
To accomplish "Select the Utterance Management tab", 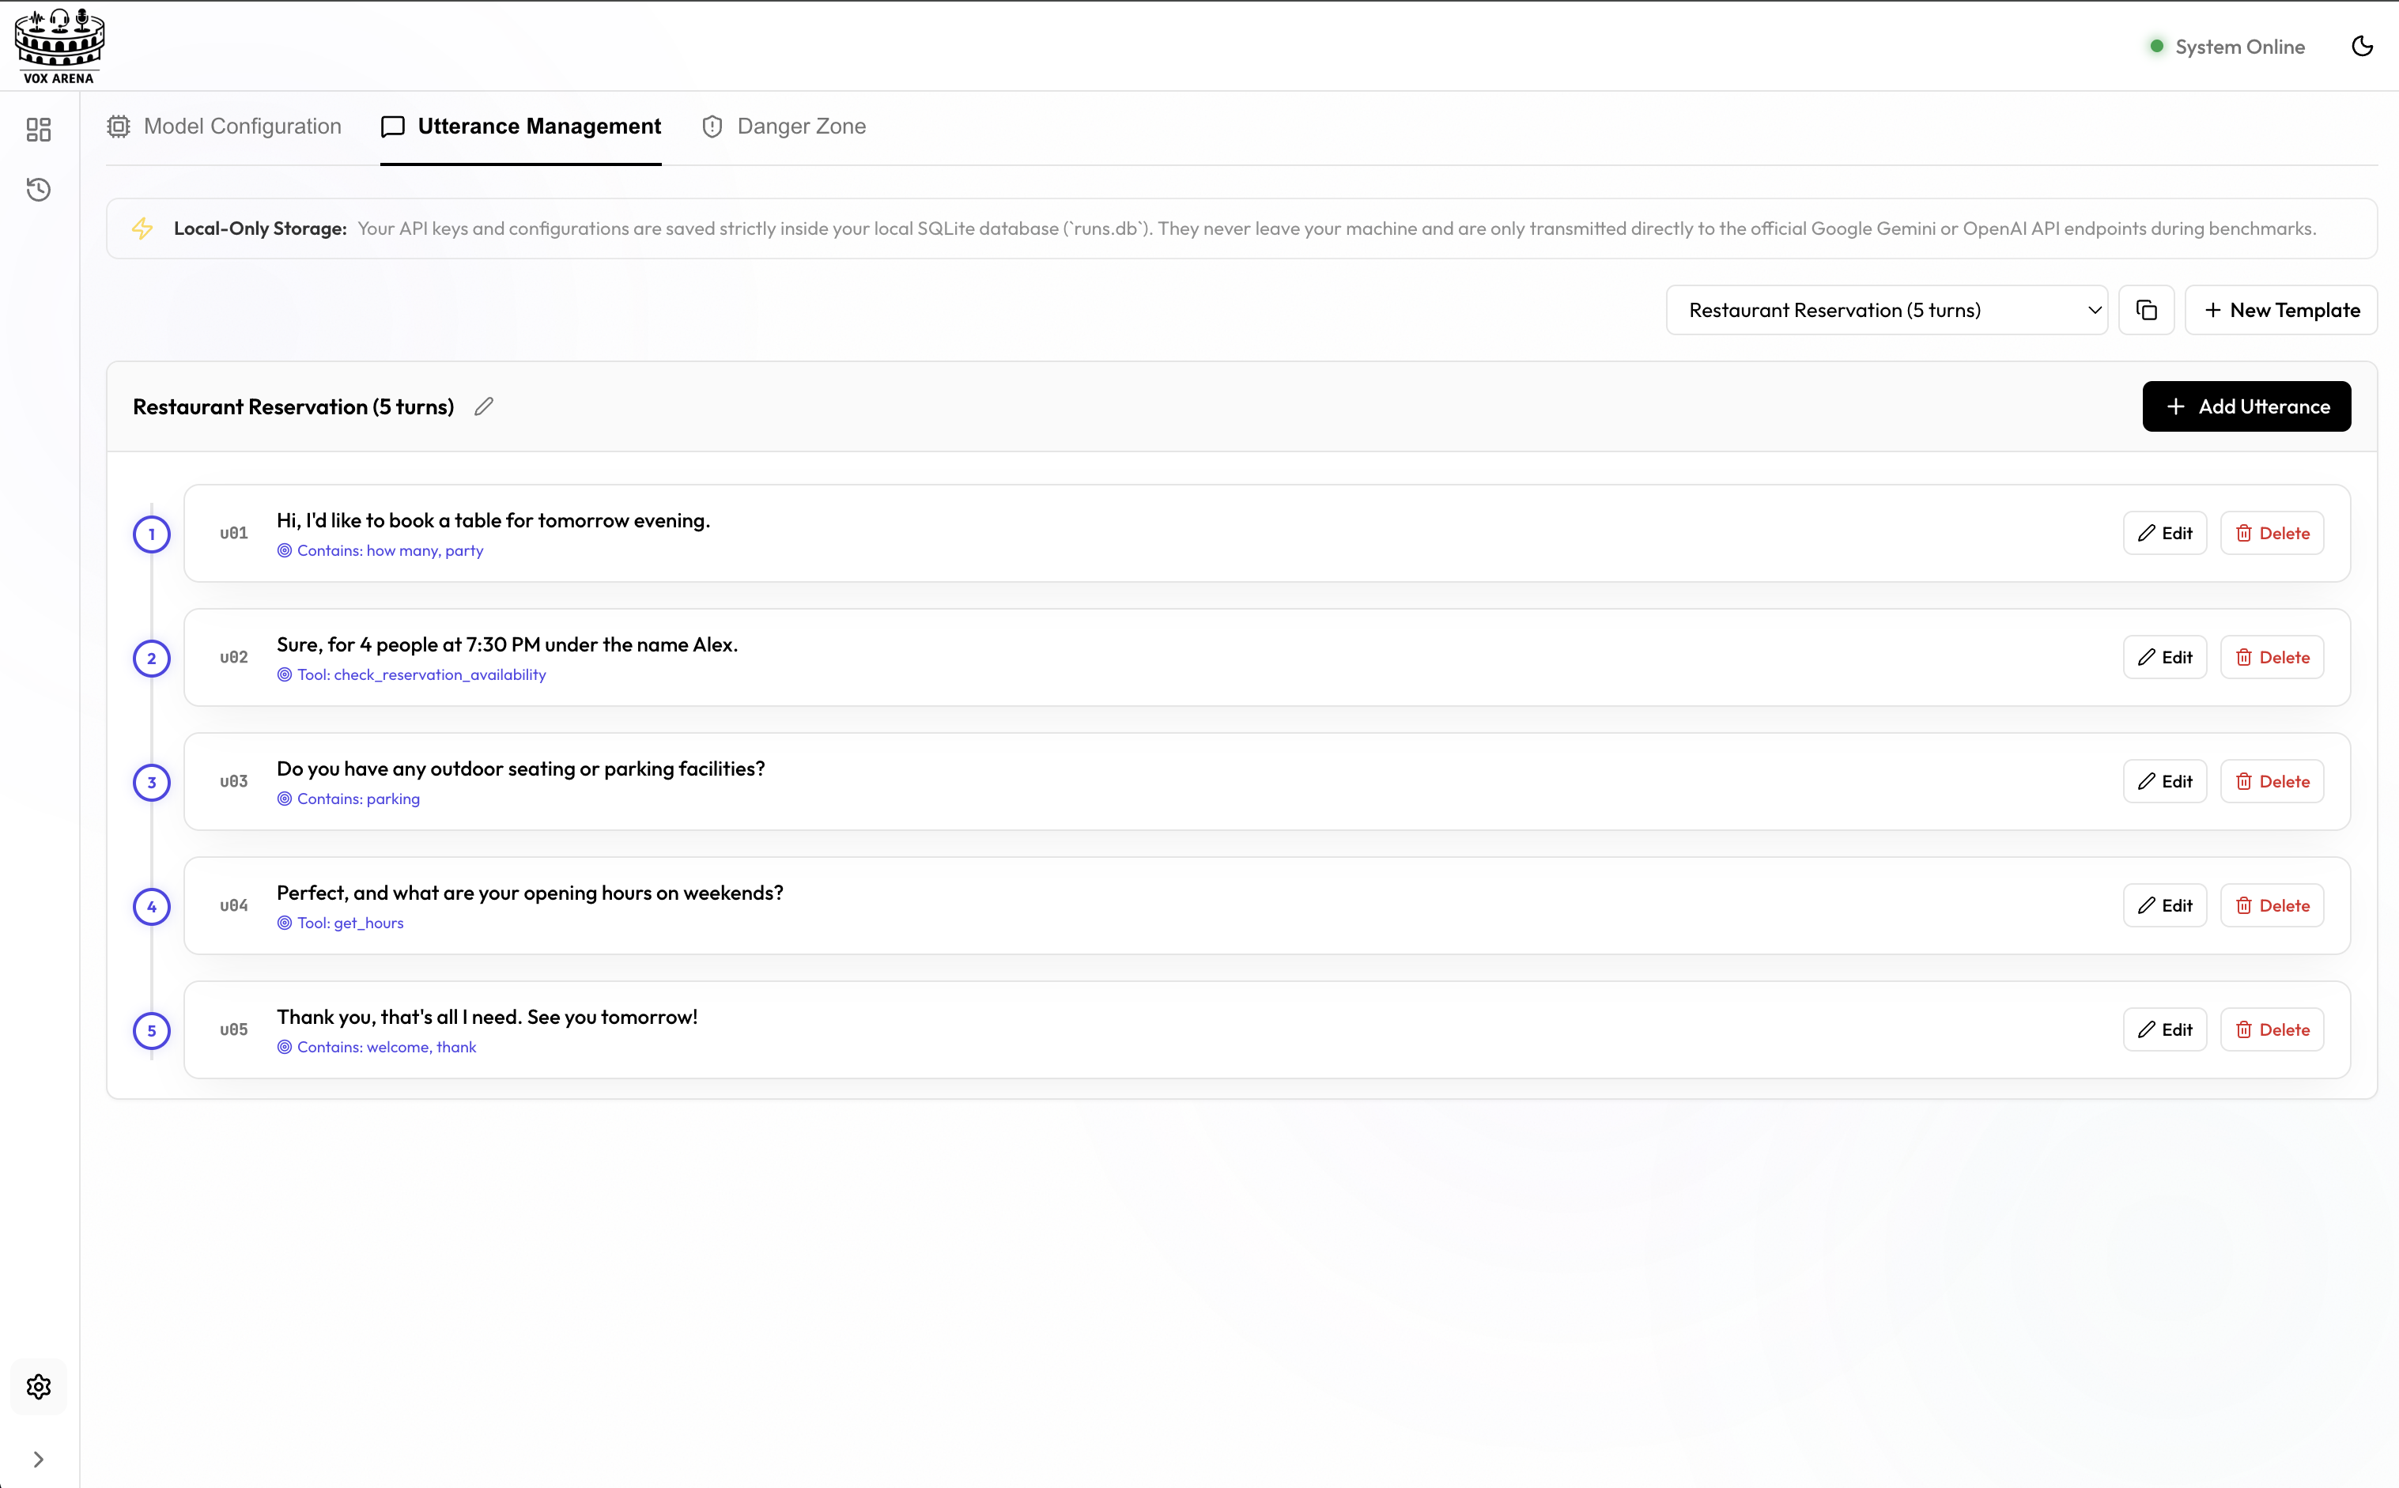I will pyautogui.click(x=520, y=126).
